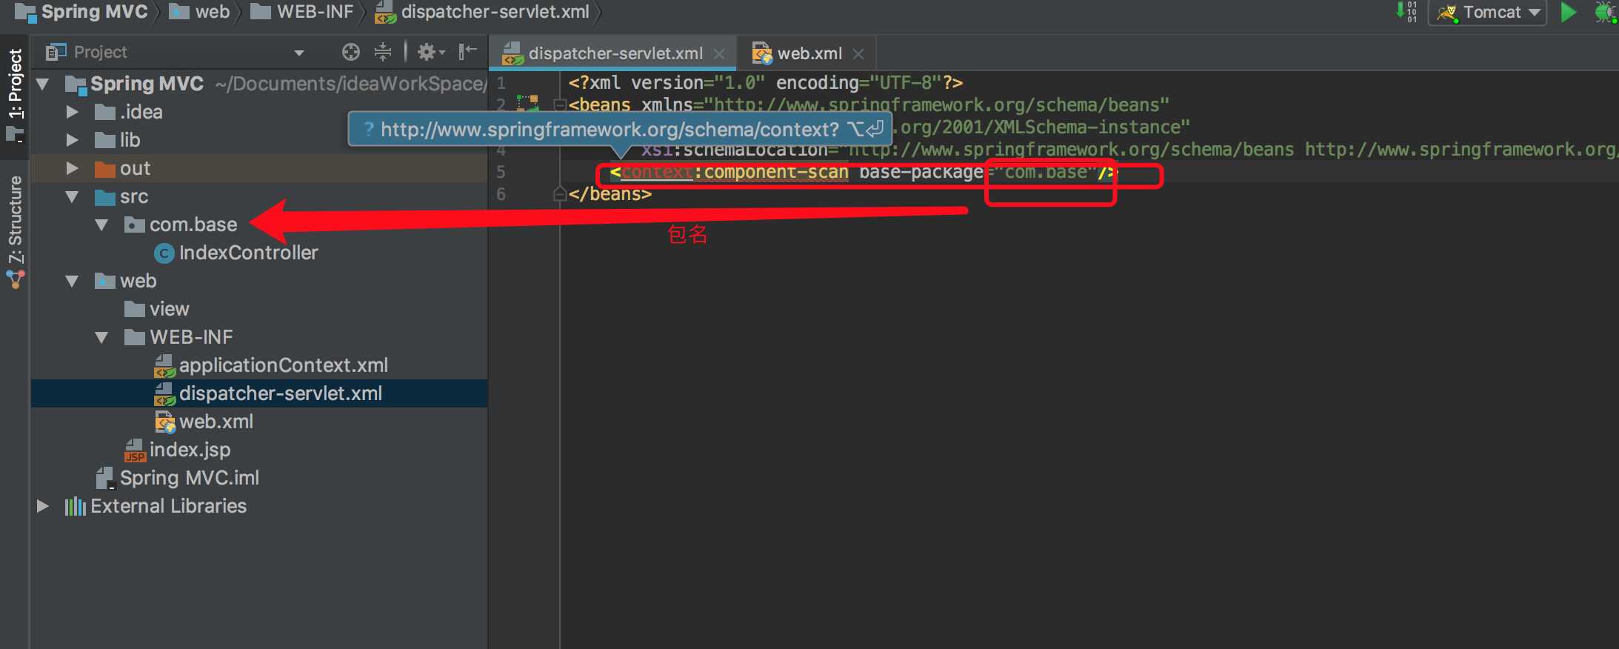Click the src source folder icon
Screen dimensions: 1619x649
[105, 197]
